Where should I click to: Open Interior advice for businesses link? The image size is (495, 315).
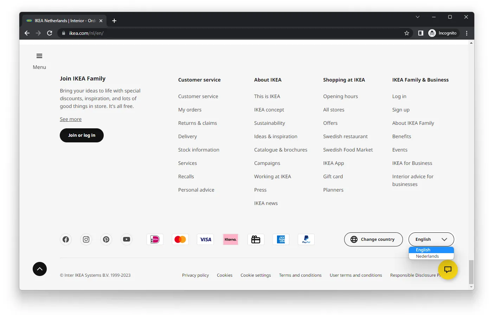[x=413, y=180]
